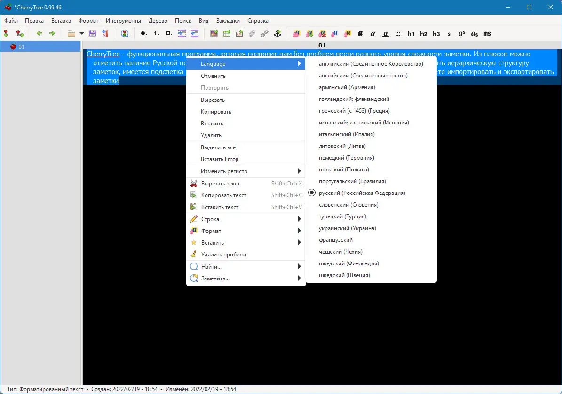Apply h1 heading from toolbar
The width and height of the screenshot is (562, 394).
(x=411, y=34)
